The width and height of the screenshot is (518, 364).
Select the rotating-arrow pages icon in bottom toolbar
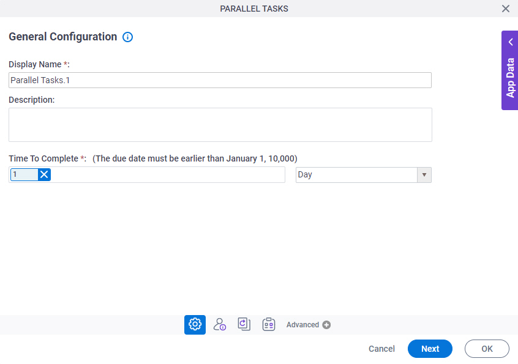[244, 324]
